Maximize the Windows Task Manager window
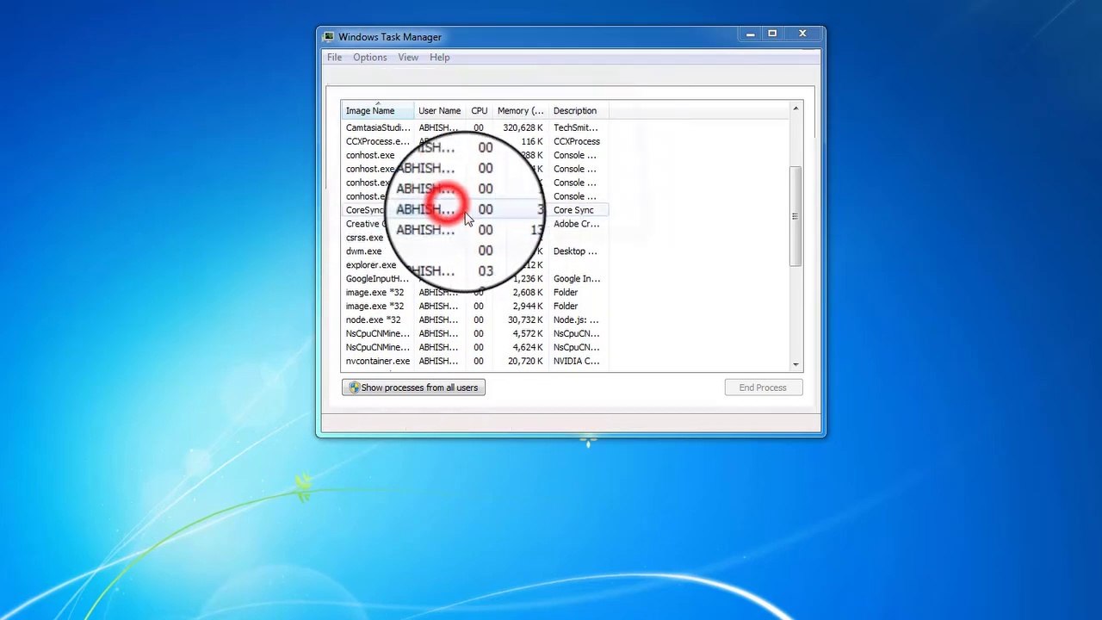This screenshot has height=620, width=1102. tap(772, 34)
